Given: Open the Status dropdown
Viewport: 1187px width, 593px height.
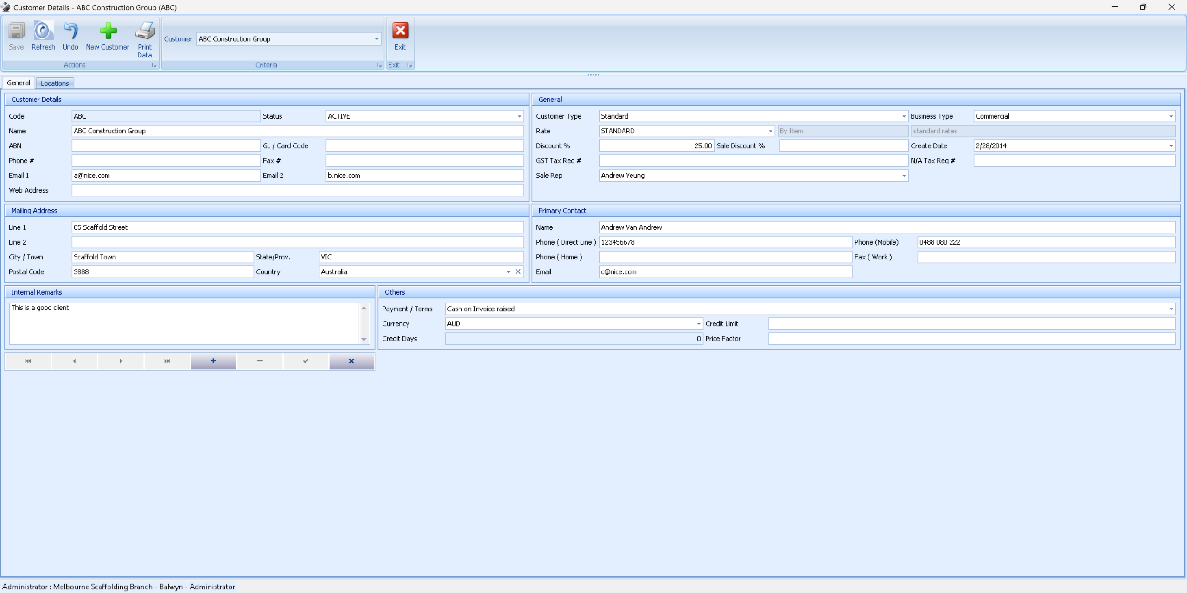Looking at the screenshot, I should [519, 116].
